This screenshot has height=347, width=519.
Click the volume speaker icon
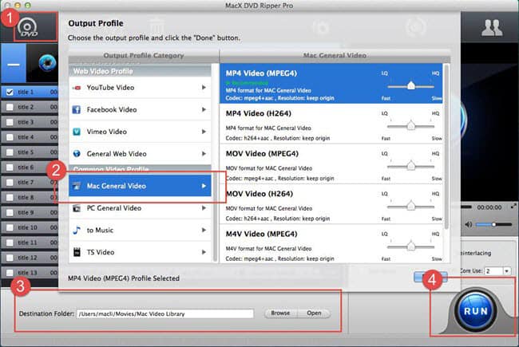[468, 225]
